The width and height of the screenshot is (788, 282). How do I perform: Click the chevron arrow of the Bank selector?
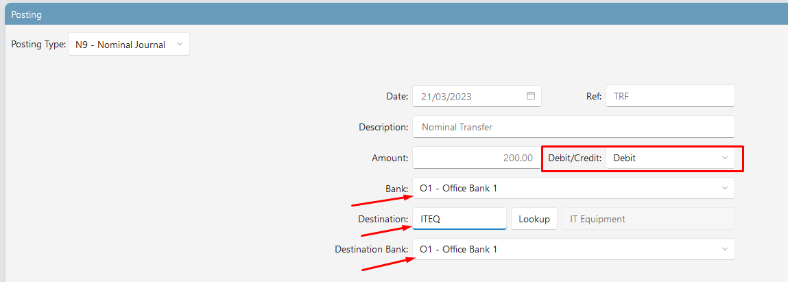[x=725, y=188]
